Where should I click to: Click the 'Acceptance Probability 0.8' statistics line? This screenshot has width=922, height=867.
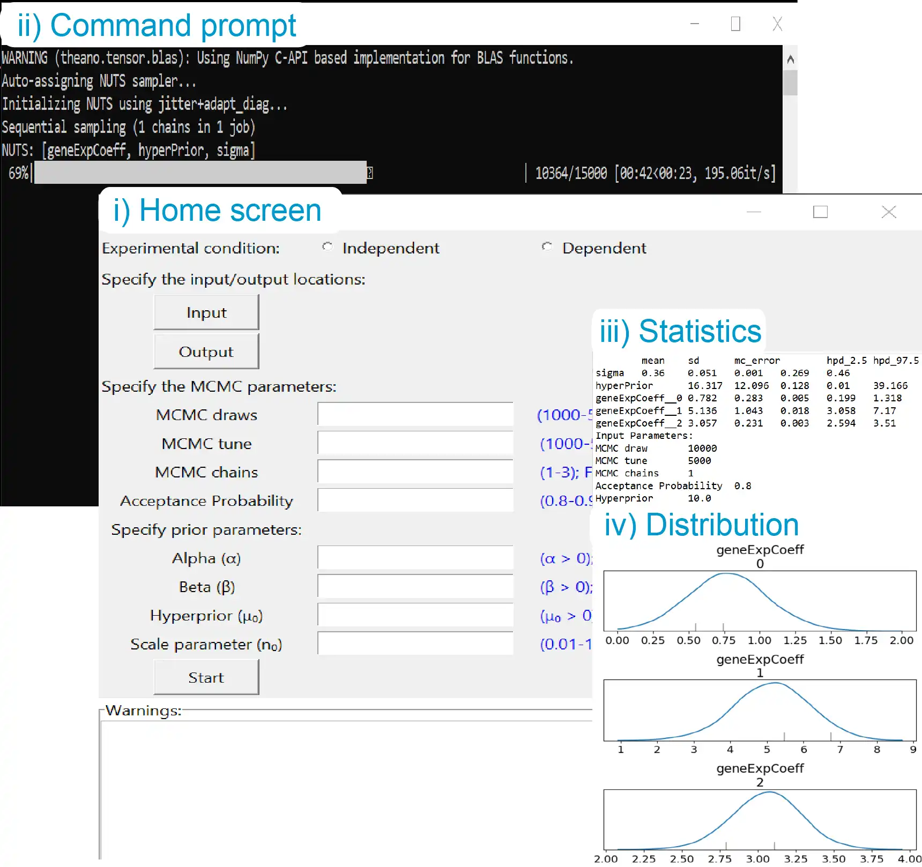point(673,485)
